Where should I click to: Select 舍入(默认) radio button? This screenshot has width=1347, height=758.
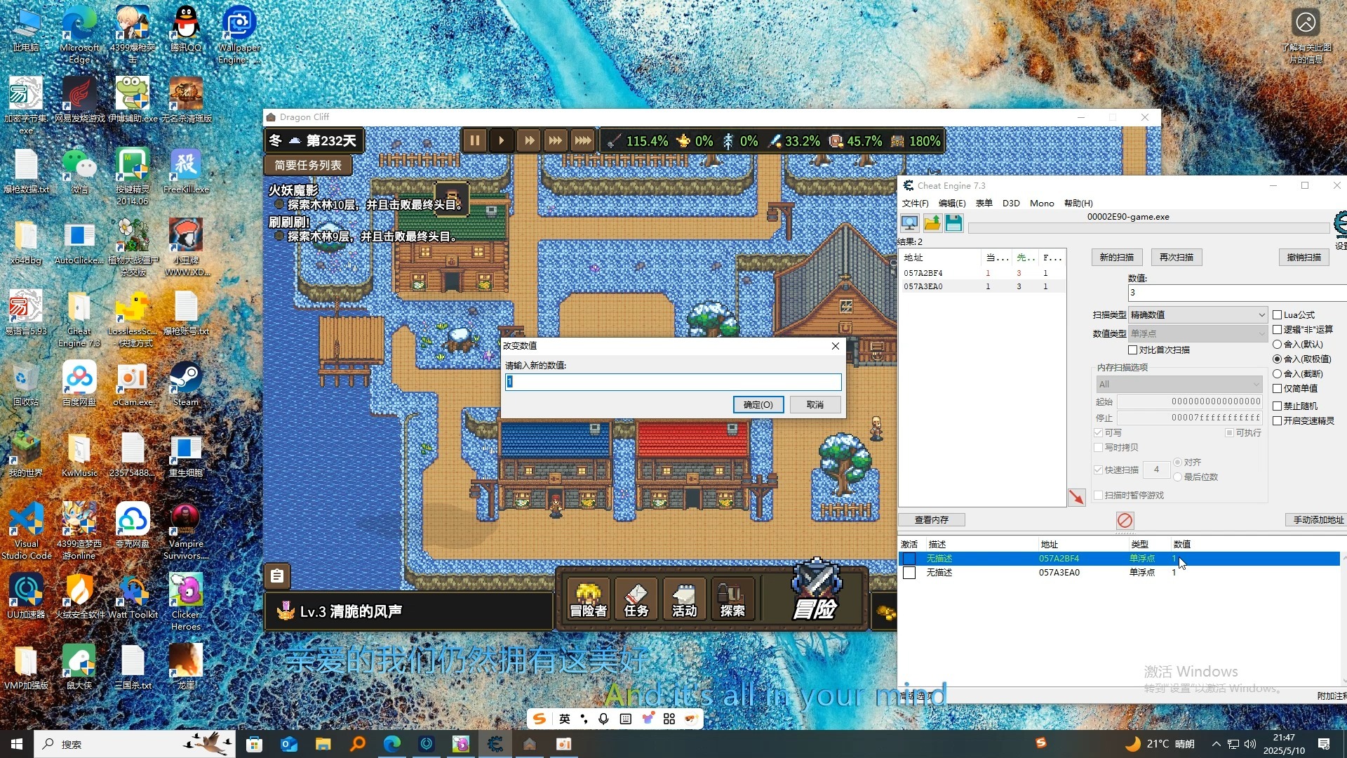[x=1278, y=345]
